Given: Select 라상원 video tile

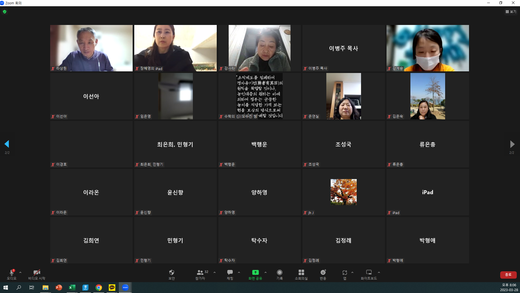Looking at the screenshot, I should click(91, 48).
